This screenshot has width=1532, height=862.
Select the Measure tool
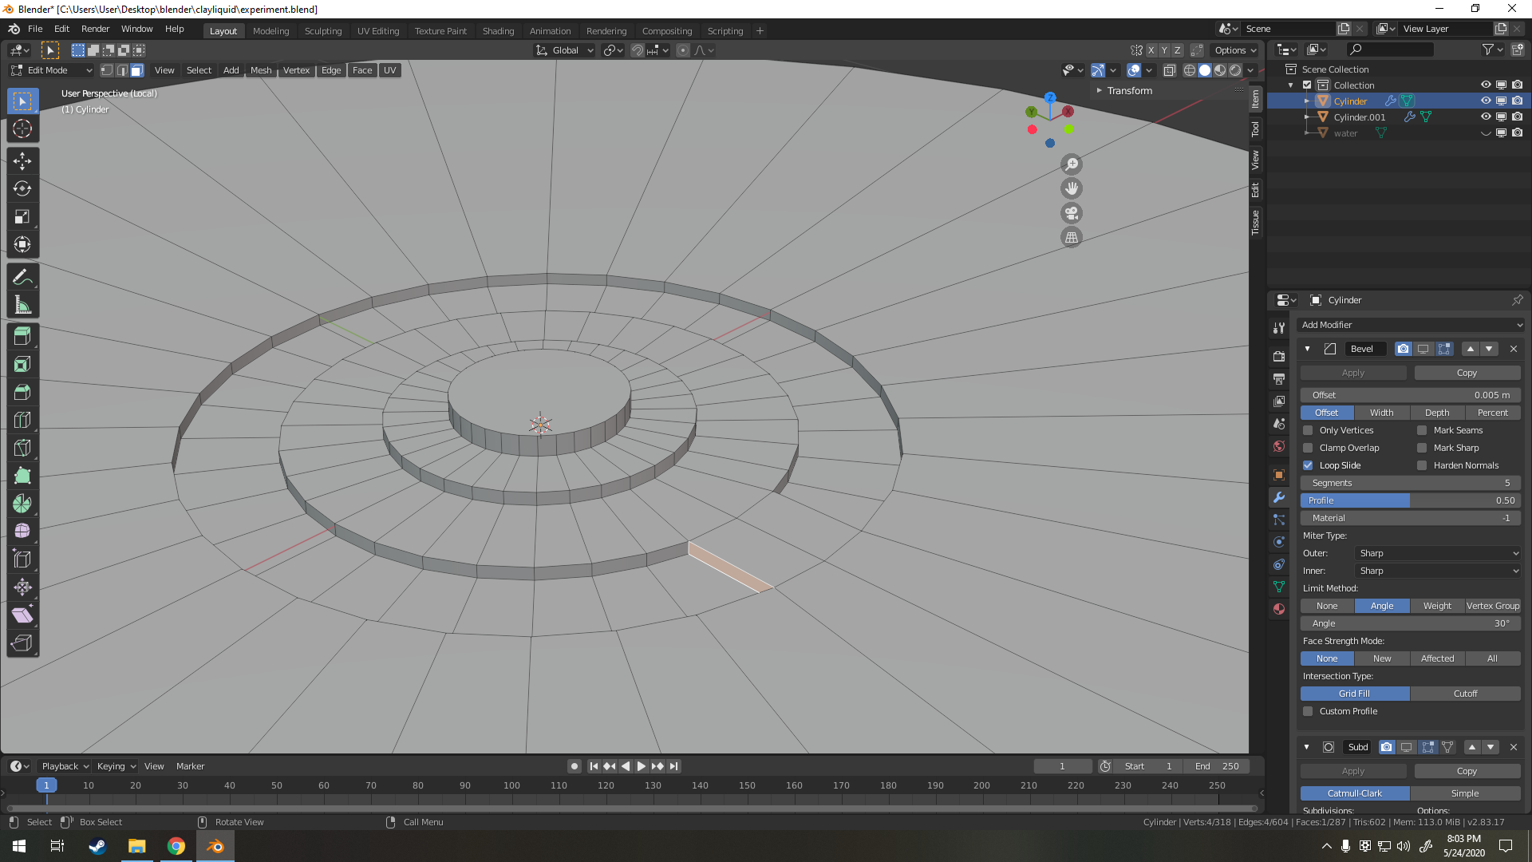pos(22,305)
